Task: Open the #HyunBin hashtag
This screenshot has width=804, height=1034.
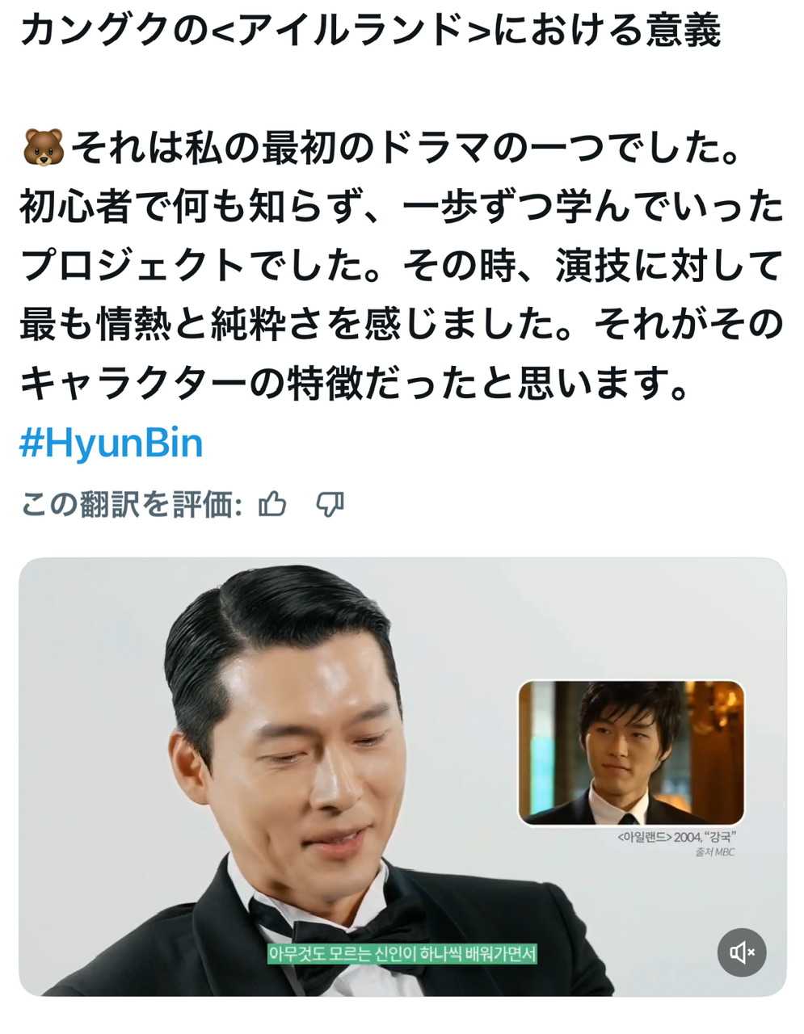Action: (111, 443)
